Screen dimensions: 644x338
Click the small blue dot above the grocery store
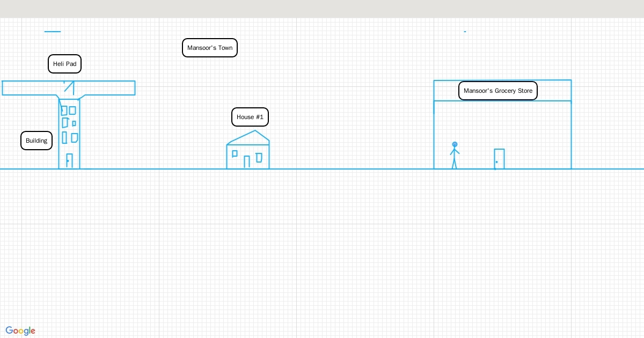(465, 32)
